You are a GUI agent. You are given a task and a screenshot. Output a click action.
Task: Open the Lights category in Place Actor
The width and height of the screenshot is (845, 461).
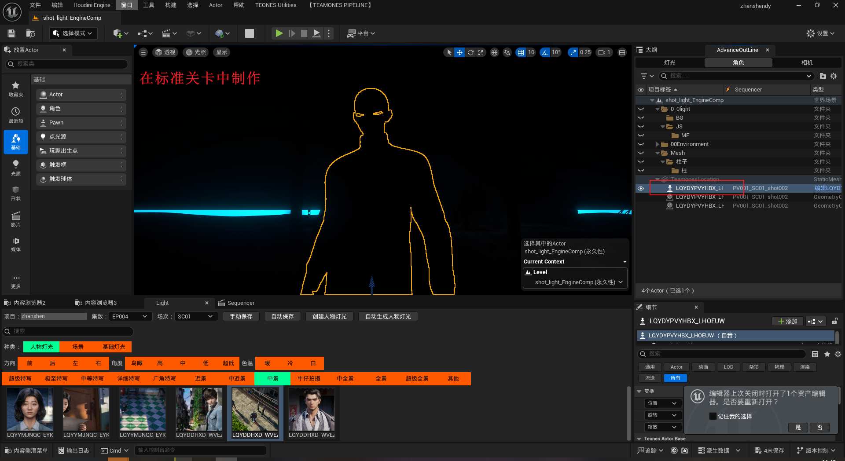15,168
